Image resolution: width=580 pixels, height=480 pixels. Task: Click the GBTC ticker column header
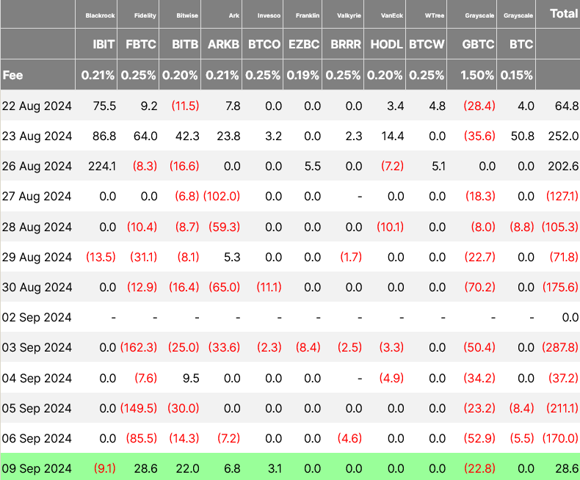479,44
